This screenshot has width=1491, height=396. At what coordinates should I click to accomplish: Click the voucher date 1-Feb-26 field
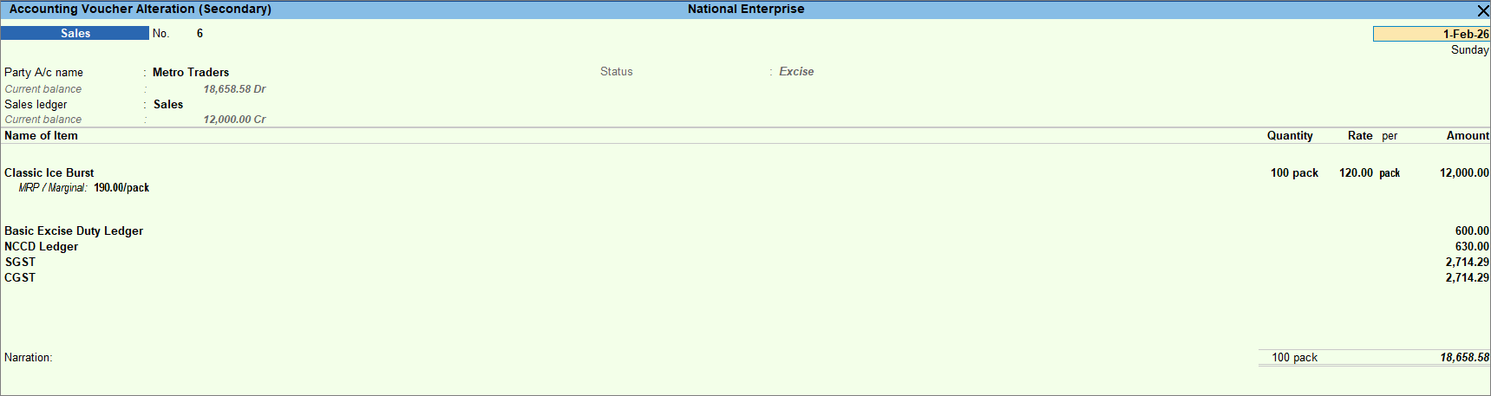pyautogui.click(x=1431, y=34)
